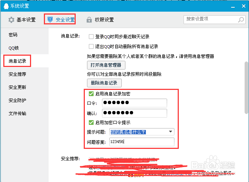
Task: Click the gear icon beside 基本设置
Action: (11, 20)
